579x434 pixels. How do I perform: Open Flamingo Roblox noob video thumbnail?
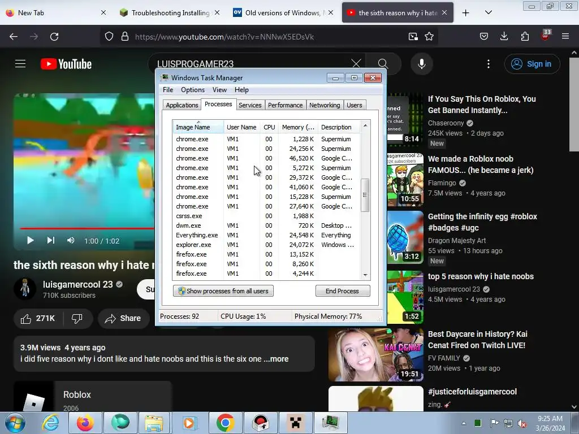(405, 179)
